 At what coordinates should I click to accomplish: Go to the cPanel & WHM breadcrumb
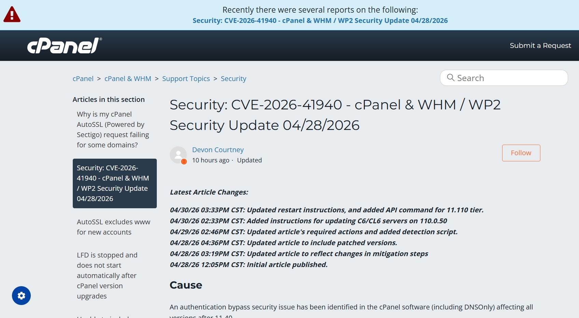point(128,79)
